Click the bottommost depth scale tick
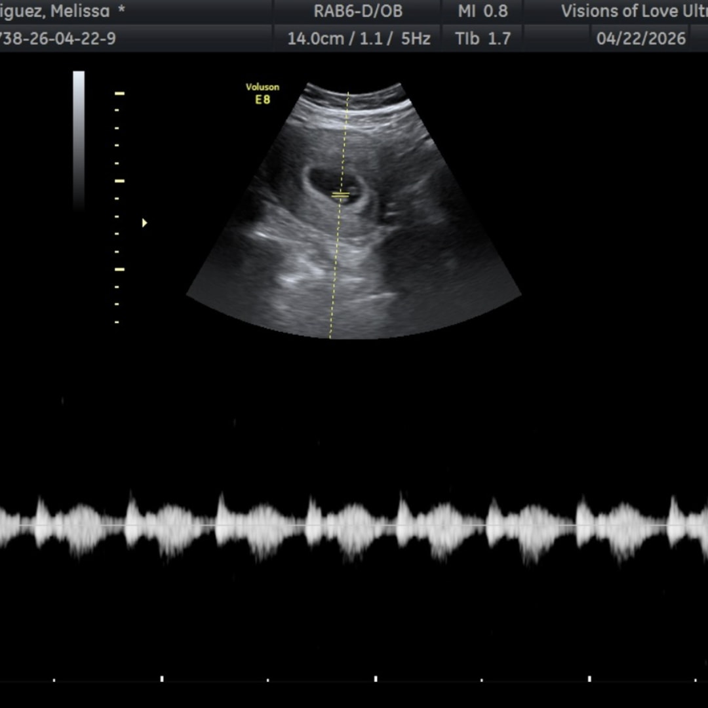 pyautogui.click(x=117, y=322)
